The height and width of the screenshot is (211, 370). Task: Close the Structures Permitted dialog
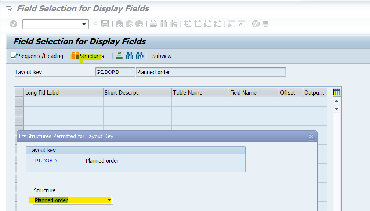point(311,136)
